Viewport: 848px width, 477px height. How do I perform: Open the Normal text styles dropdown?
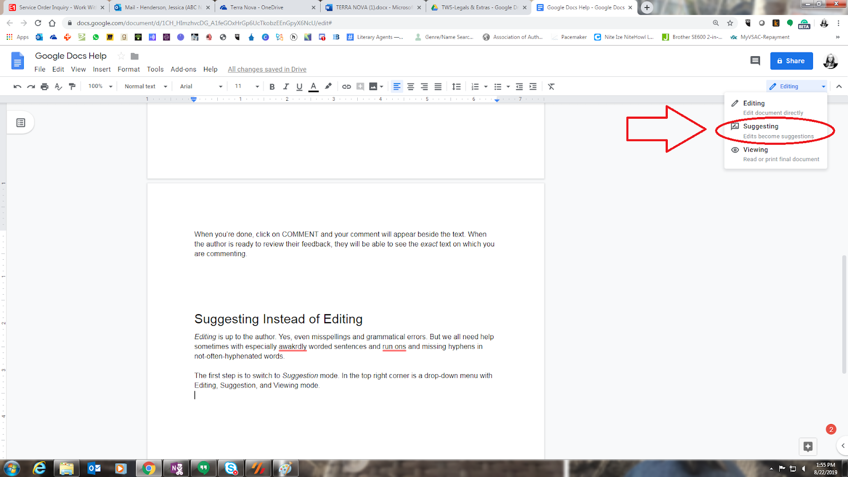146,86
